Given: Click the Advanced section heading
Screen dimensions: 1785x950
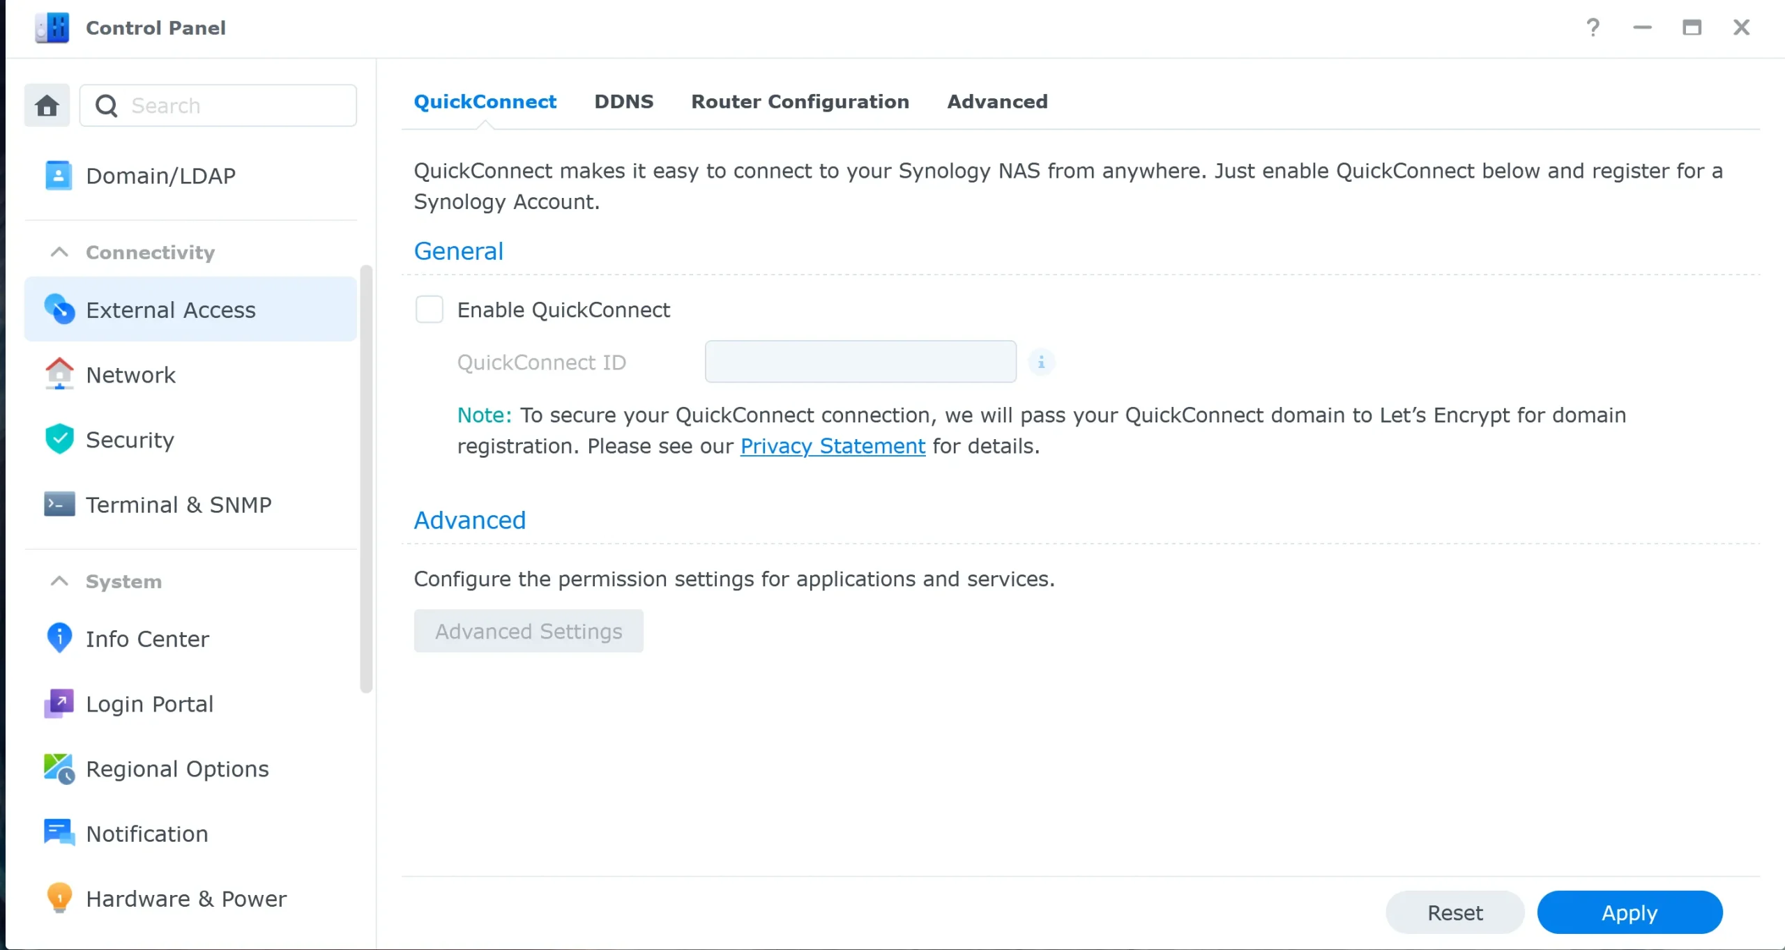Looking at the screenshot, I should (469, 520).
